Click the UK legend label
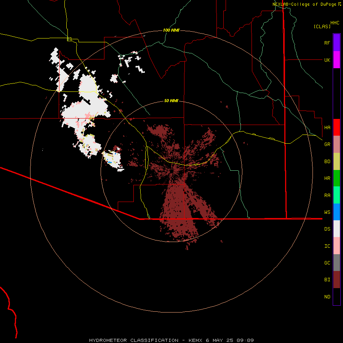This screenshot has height=343, width=343. (327, 60)
